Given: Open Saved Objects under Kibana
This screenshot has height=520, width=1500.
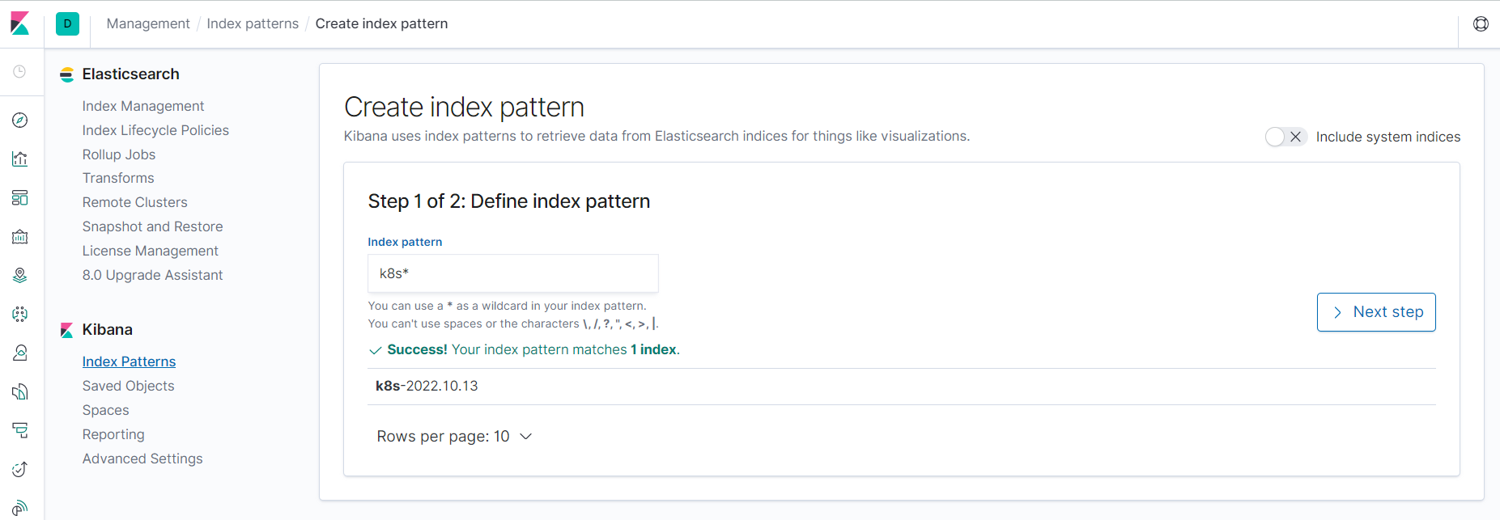Looking at the screenshot, I should (x=129, y=386).
